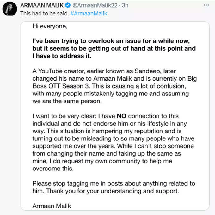
Task: Click the line ending "overcome this."
Action: 53,169
